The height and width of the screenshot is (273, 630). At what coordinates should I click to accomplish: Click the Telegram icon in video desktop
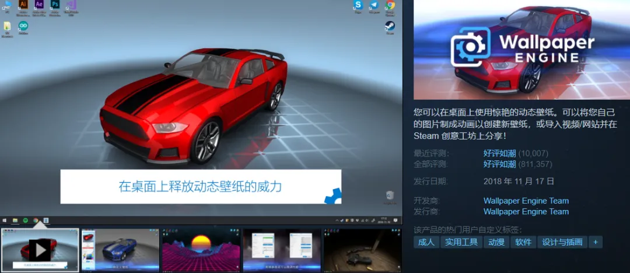click(x=374, y=5)
